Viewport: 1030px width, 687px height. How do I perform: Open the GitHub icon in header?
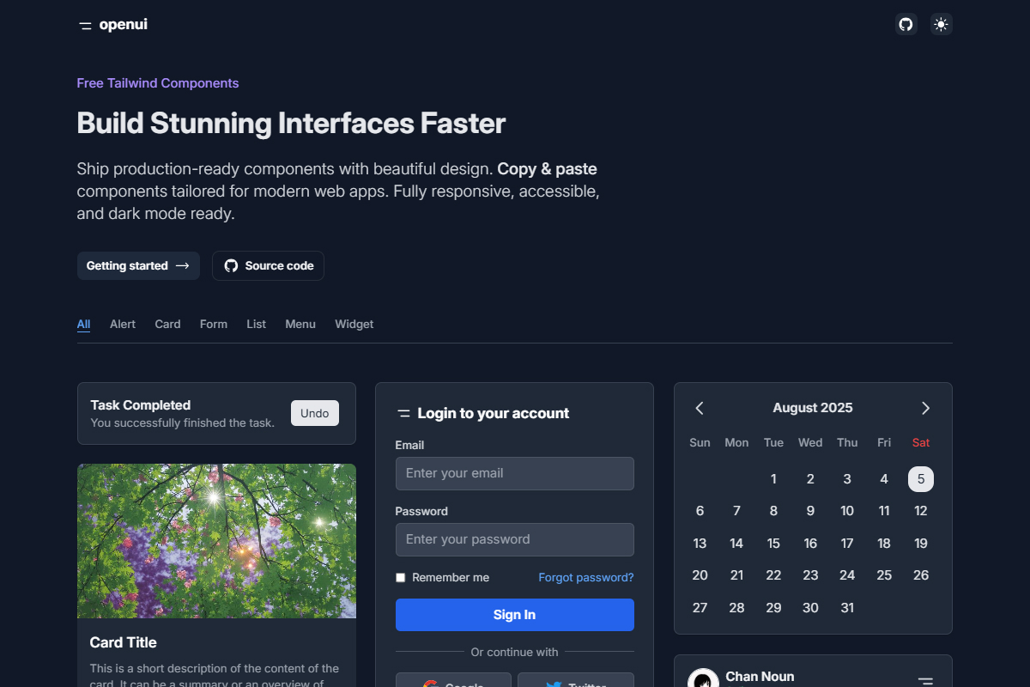click(x=906, y=24)
